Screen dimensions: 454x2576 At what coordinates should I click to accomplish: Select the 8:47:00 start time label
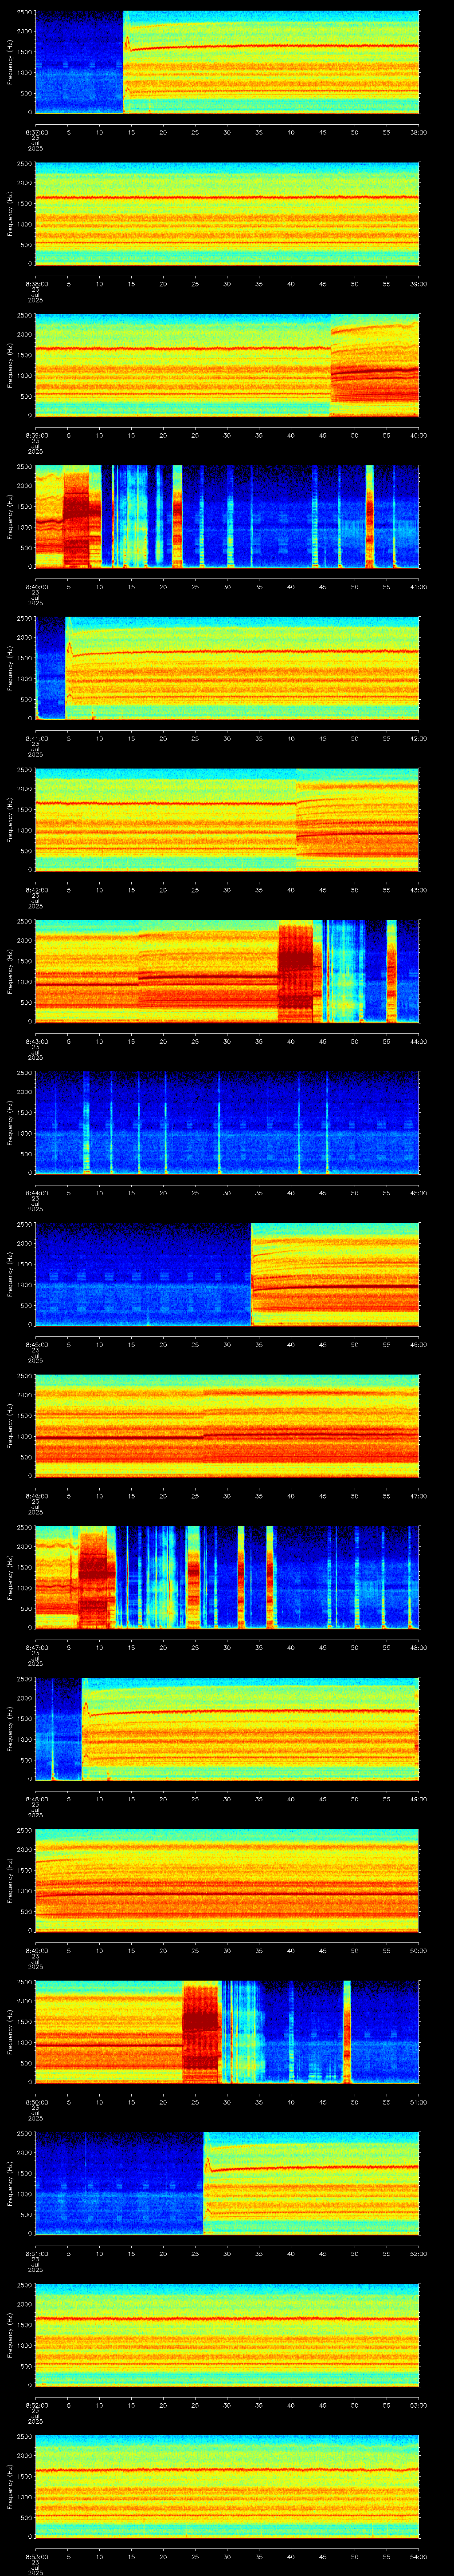[x=36, y=1647]
